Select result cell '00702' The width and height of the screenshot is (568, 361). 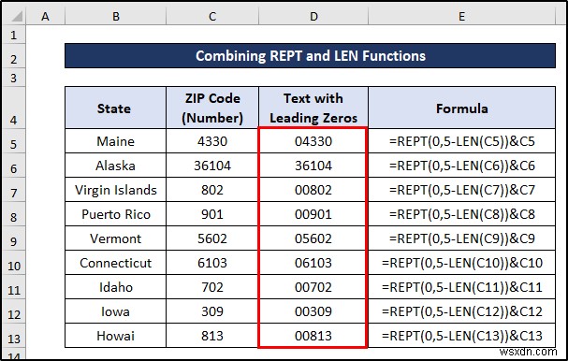click(x=313, y=287)
